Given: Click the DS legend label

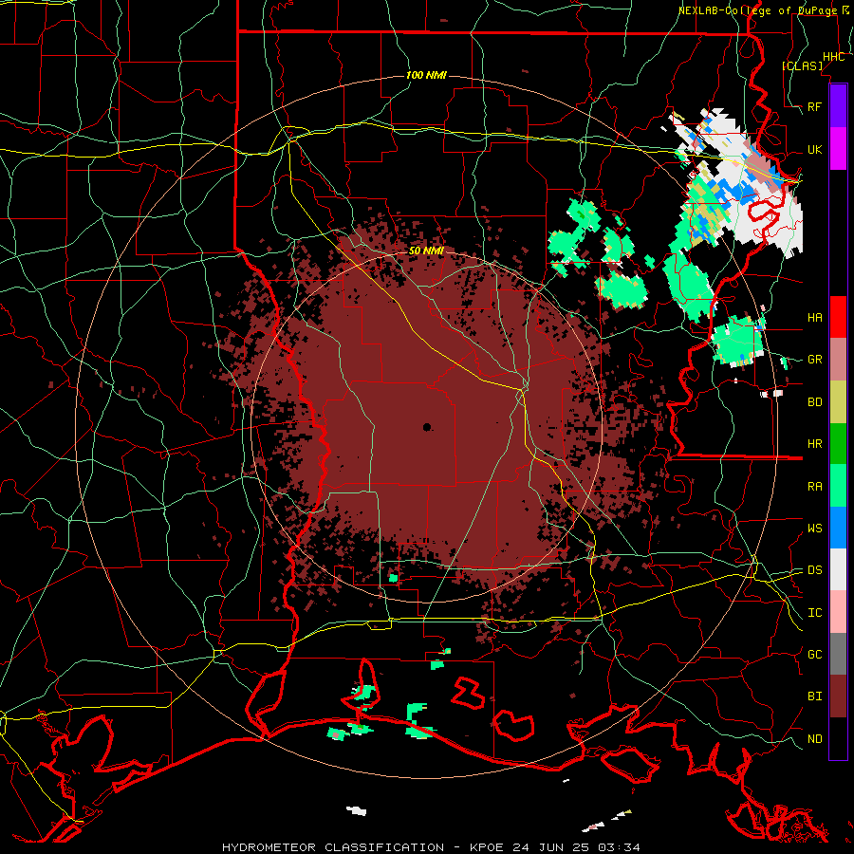Looking at the screenshot, I should [815, 569].
